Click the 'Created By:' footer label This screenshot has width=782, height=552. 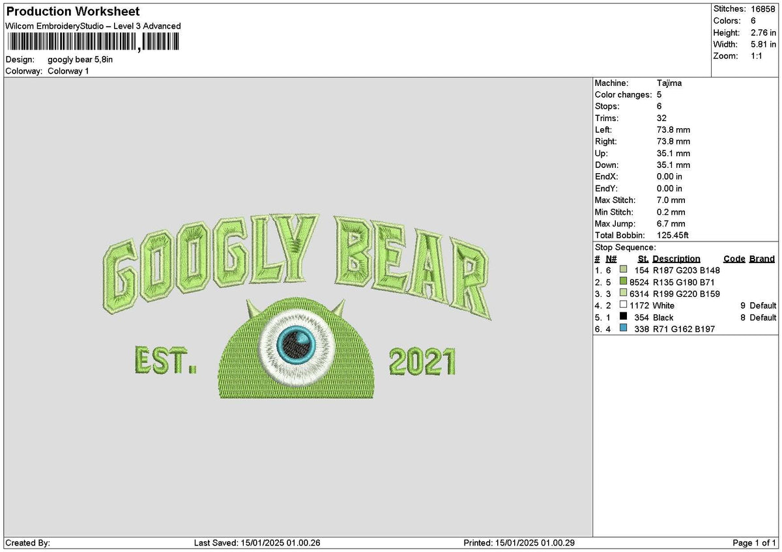click(27, 543)
